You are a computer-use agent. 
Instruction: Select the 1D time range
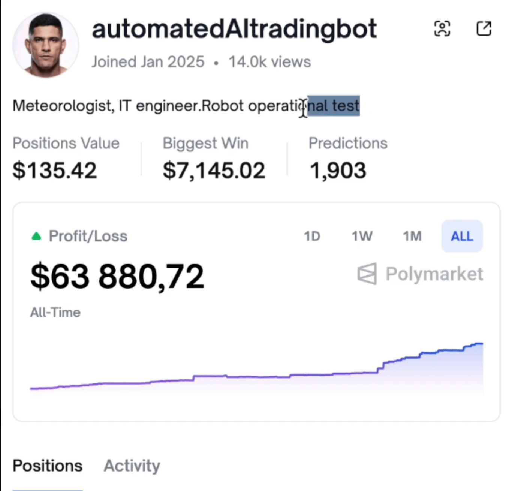[312, 236]
